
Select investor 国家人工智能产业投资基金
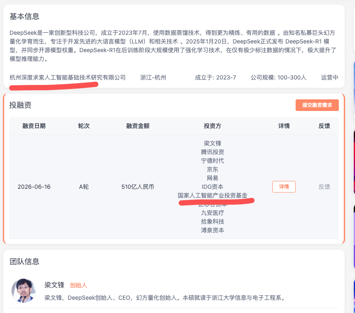pyautogui.click(x=212, y=195)
